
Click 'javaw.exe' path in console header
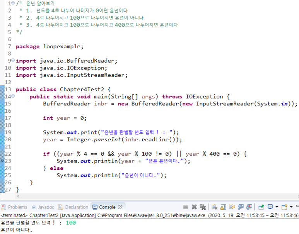194,215
